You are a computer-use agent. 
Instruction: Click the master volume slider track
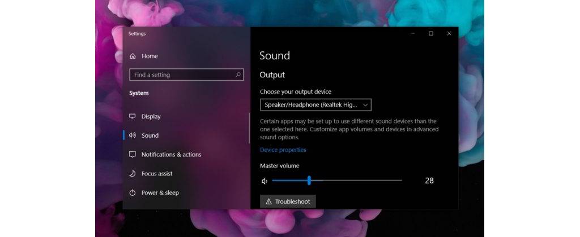[337, 180]
